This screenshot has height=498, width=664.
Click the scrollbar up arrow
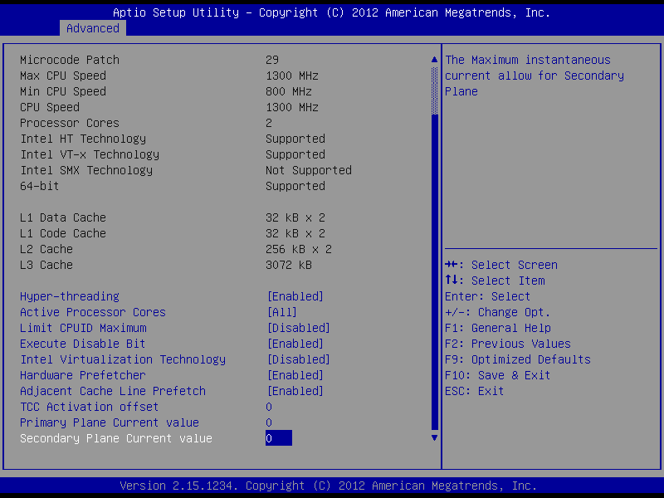tap(432, 60)
